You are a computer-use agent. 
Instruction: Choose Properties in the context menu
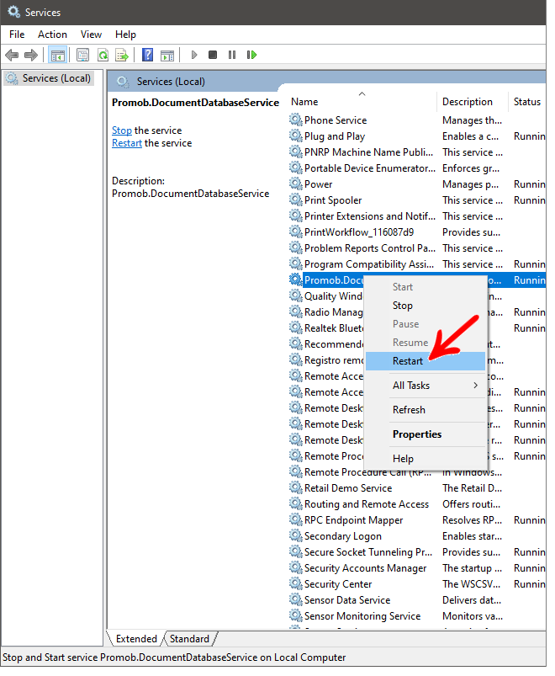pos(425,434)
